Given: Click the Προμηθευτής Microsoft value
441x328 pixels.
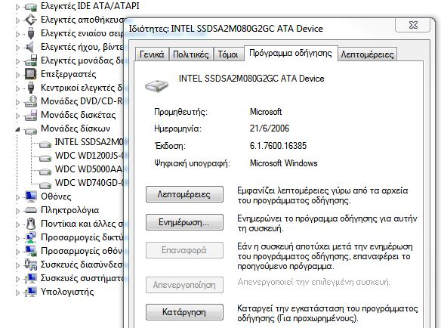Looking at the screenshot, I should (266, 112).
